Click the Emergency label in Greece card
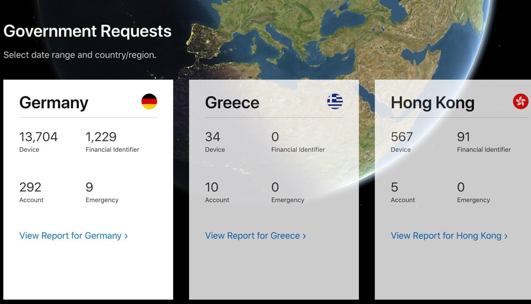Image resolution: width=531 pixels, height=304 pixels. click(x=287, y=200)
